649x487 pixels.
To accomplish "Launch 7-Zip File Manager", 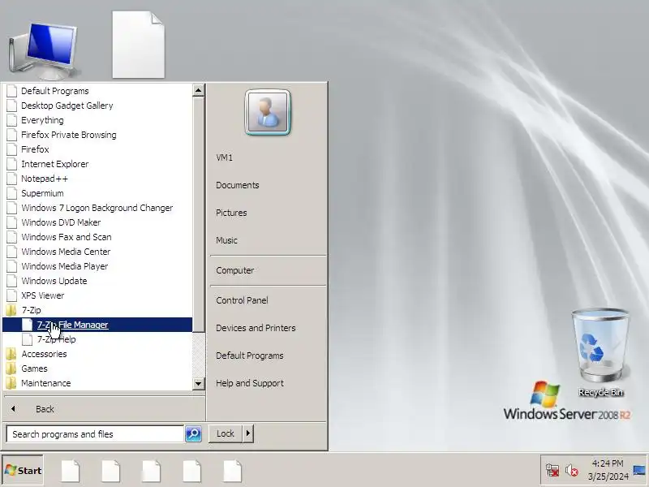I will [97, 325].
